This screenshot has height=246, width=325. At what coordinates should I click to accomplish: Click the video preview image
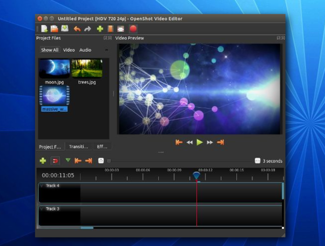point(200,89)
